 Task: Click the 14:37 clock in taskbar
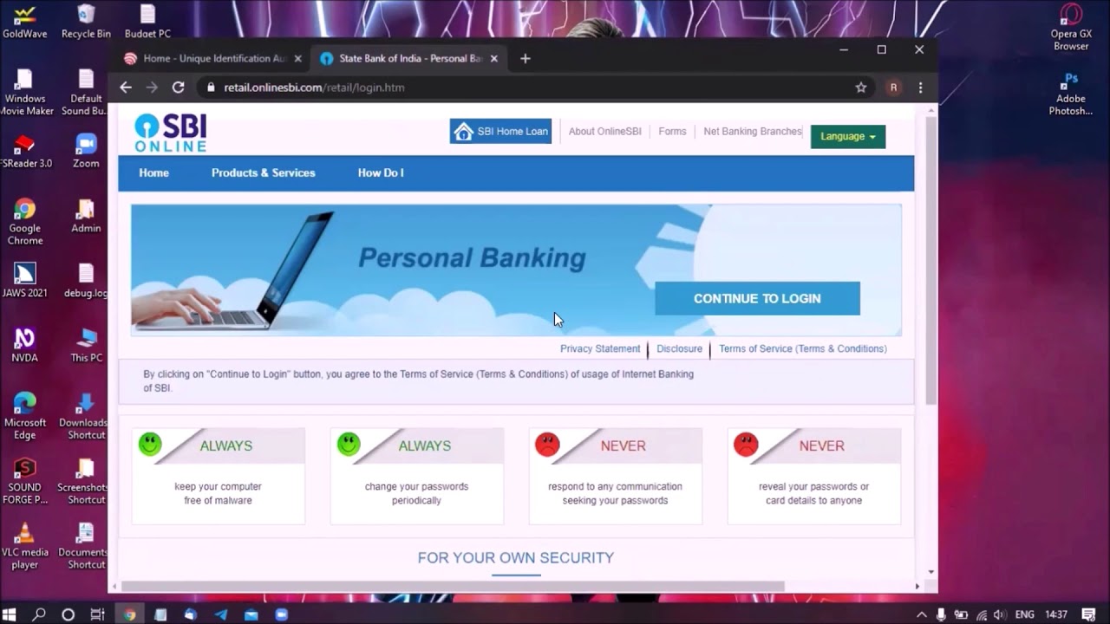[1056, 614]
